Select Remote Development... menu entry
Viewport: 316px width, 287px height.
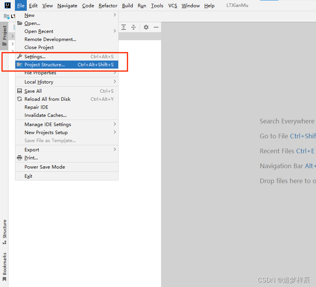[67, 39]
